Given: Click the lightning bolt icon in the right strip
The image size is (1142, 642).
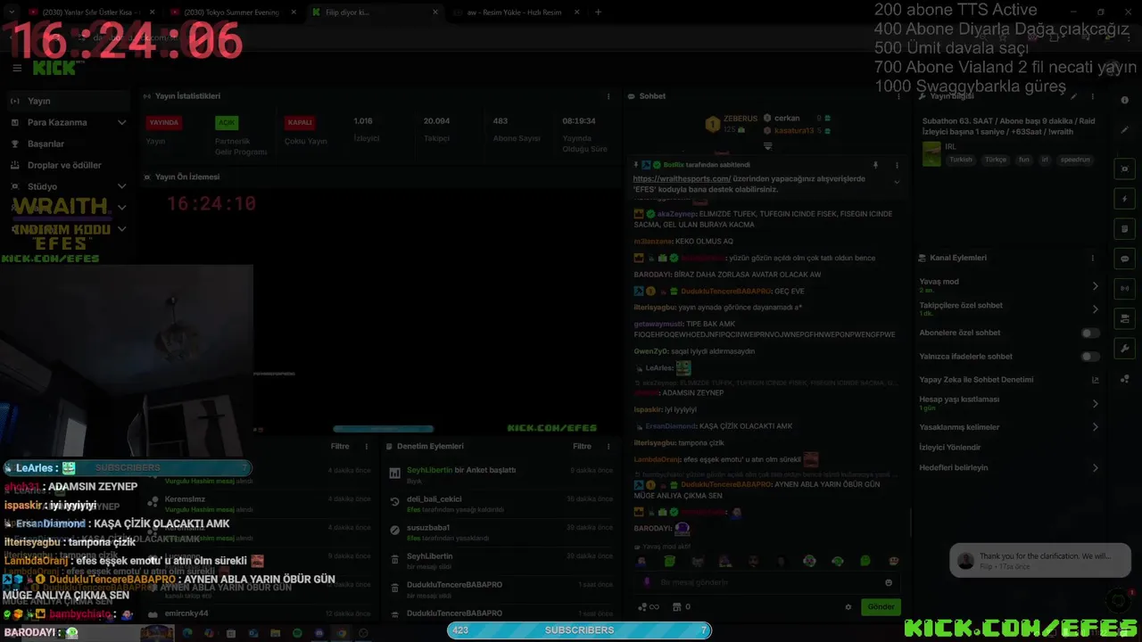Looking at the screenshot, I should (1125, 199).
